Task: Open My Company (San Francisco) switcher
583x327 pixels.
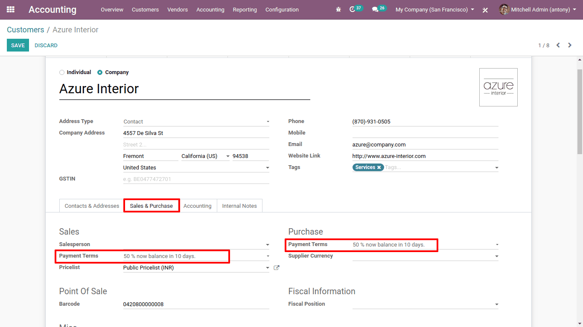Action: 434,9
